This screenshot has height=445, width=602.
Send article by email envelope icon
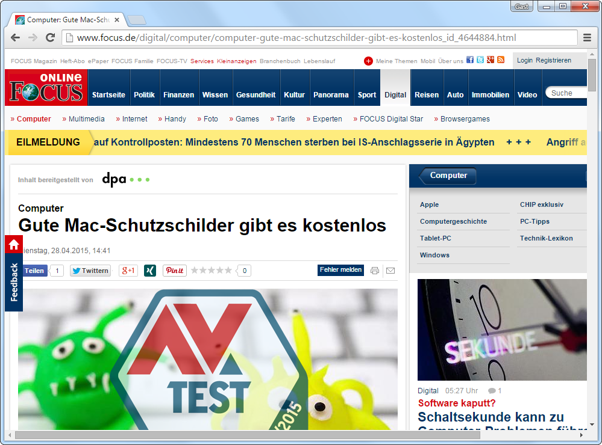(390, 271)
